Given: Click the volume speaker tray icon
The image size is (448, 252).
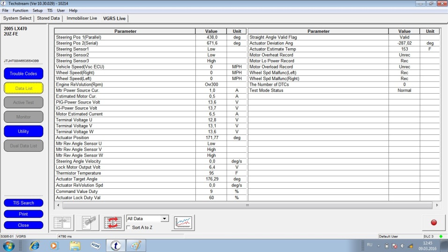Looking at the screenshot, I should tap(403, 245).
